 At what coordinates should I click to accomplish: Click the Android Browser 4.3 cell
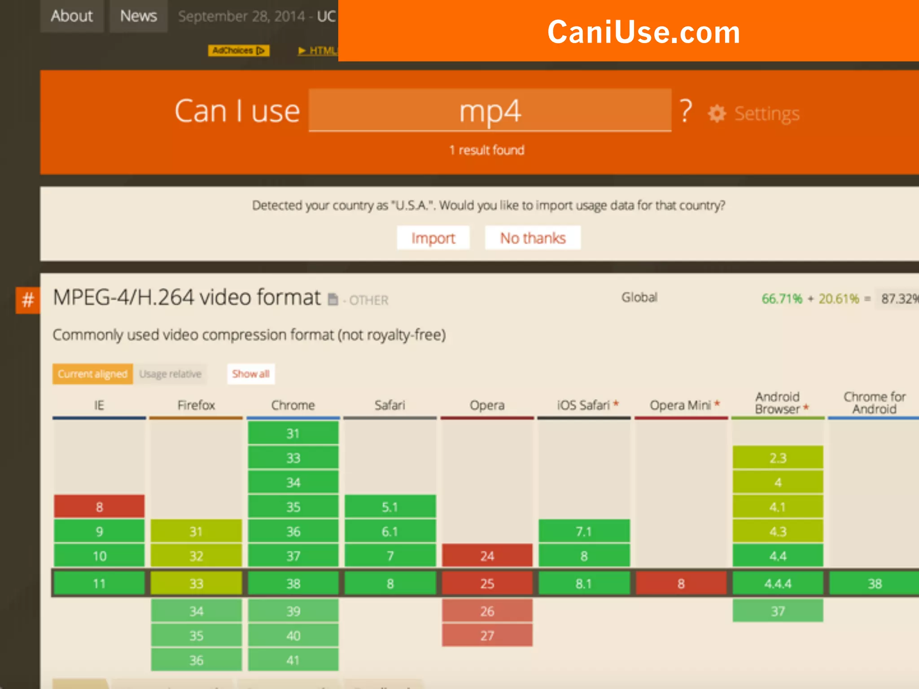coord(778,531)
